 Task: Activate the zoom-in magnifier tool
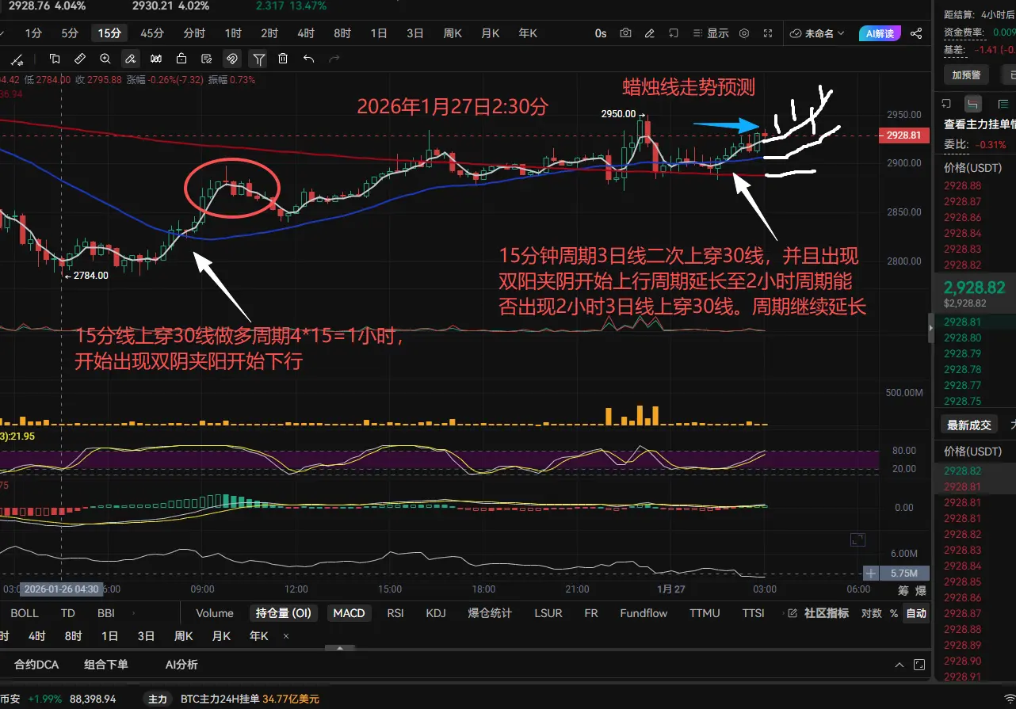click(105, 59)
